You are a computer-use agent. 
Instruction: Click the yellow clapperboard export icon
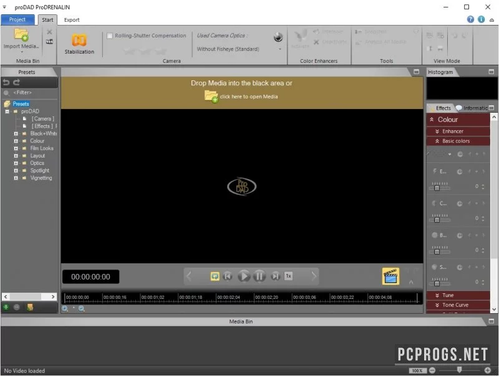(x=391, y=276)
